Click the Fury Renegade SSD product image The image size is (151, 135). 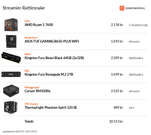point(11,74)
